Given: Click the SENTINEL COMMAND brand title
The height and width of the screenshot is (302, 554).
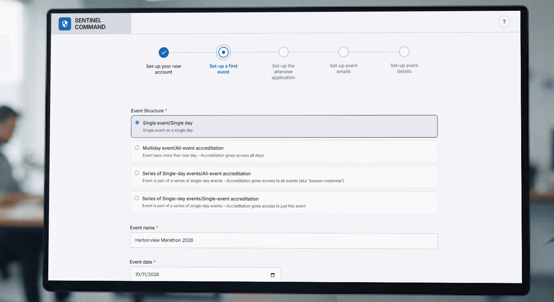Looking at the screenshot, I should tap(90, 24).
